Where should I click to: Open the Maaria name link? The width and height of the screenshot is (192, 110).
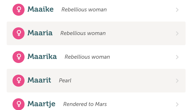pyautogui.click(x=40, y=33)
